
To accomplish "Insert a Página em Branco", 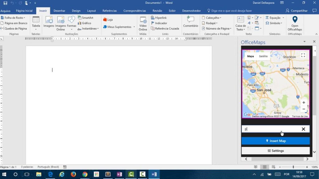I will [x=14, y=23].
